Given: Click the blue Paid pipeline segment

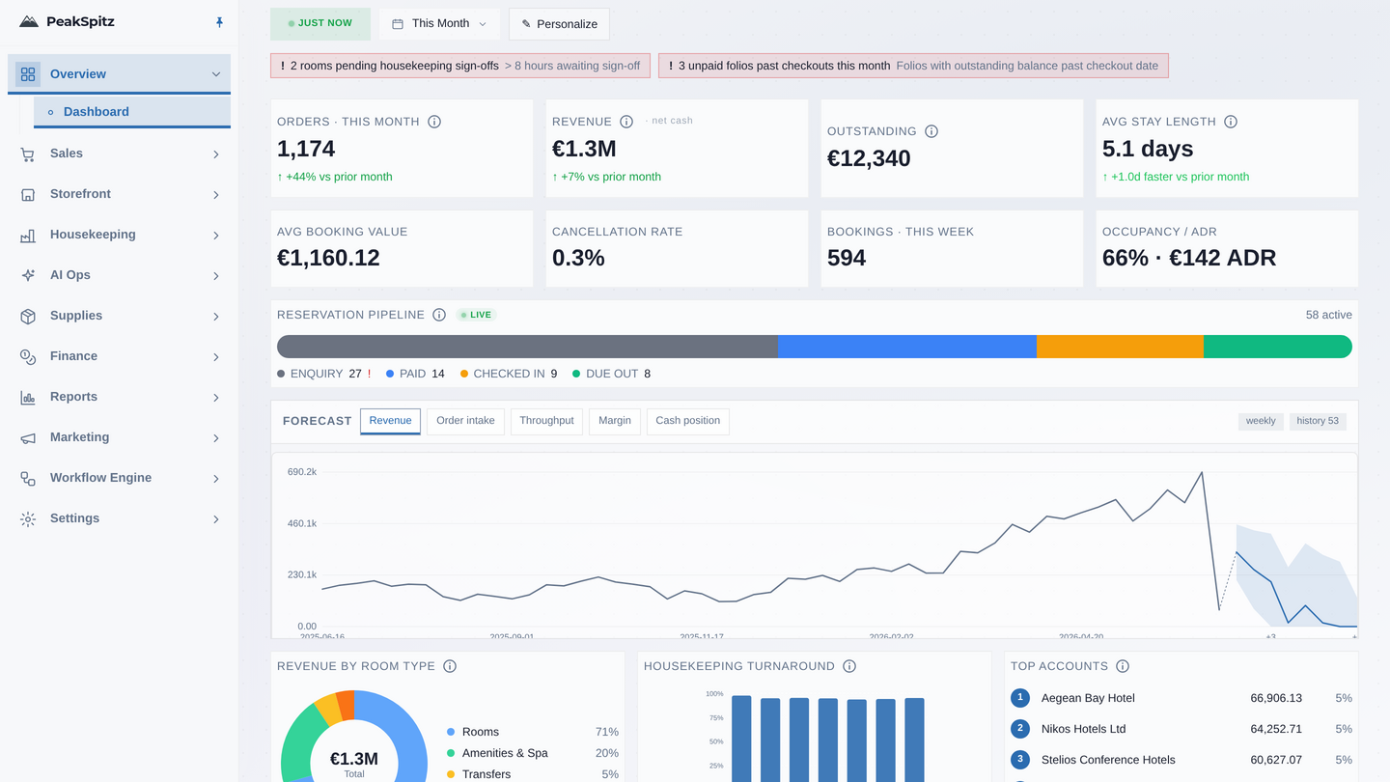Looking at the screenshot, I should [907, 347].
